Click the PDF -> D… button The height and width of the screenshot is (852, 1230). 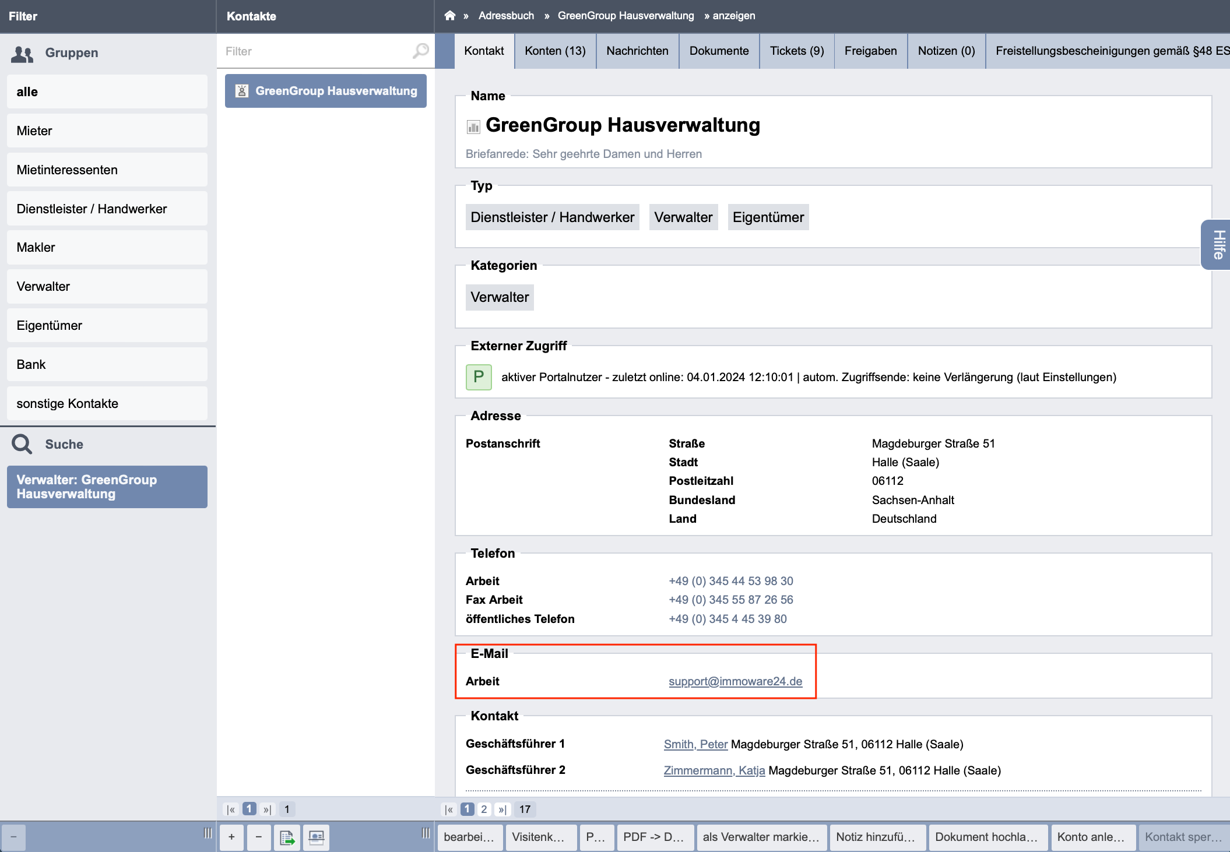tap(655, 837)
